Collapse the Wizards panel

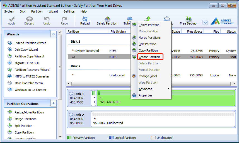(x=54, y=34)
